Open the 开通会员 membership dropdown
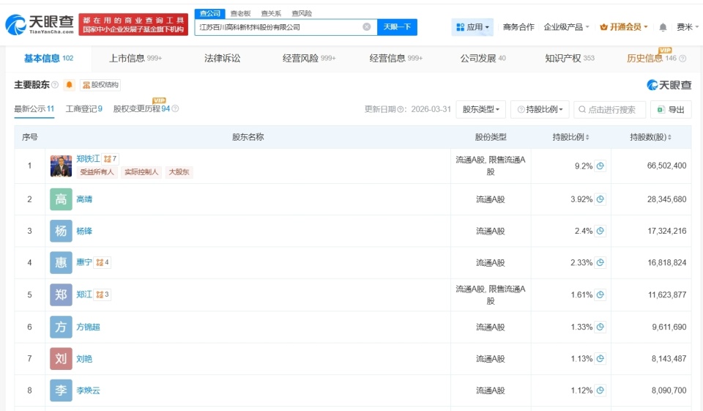 624,27
